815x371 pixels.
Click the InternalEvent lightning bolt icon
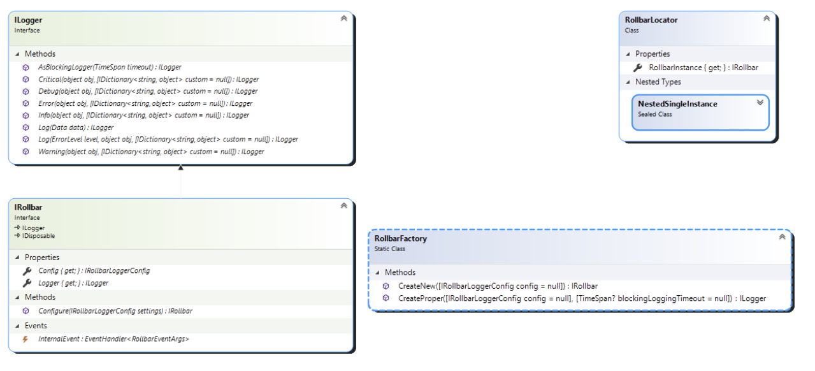click(x=25, y=339)
